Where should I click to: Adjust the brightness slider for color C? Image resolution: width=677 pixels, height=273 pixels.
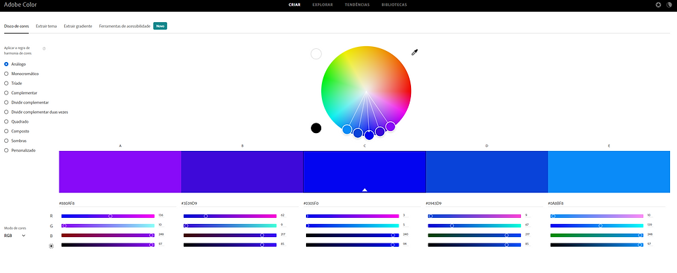coord(352,245)
